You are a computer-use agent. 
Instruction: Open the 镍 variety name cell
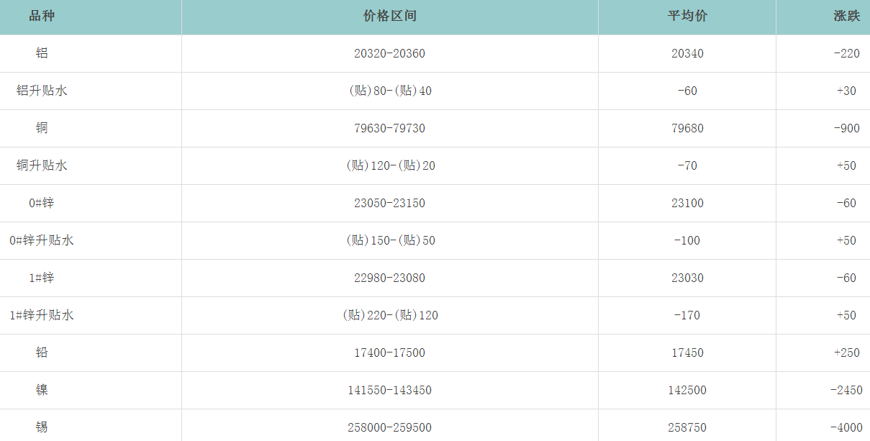[42, 390]
